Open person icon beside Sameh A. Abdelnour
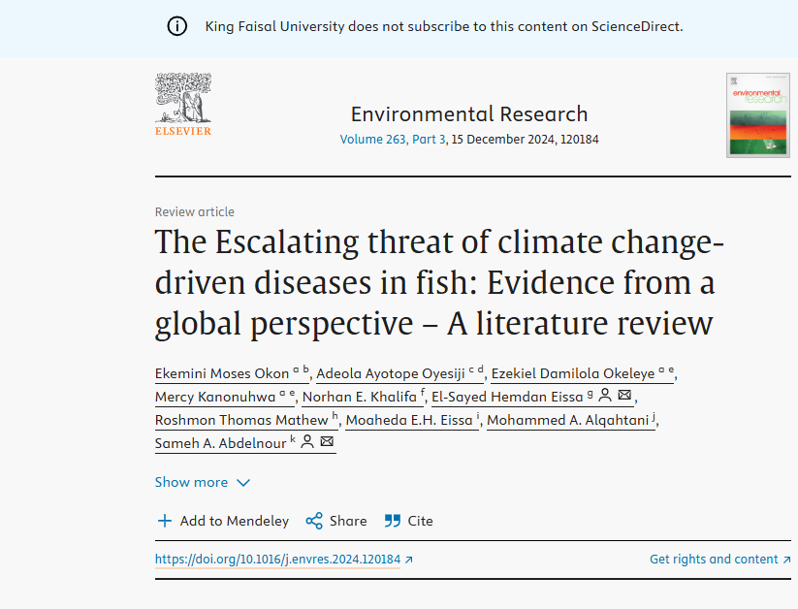The height and width of the screenshot is (609, 798). coord(306,442)
